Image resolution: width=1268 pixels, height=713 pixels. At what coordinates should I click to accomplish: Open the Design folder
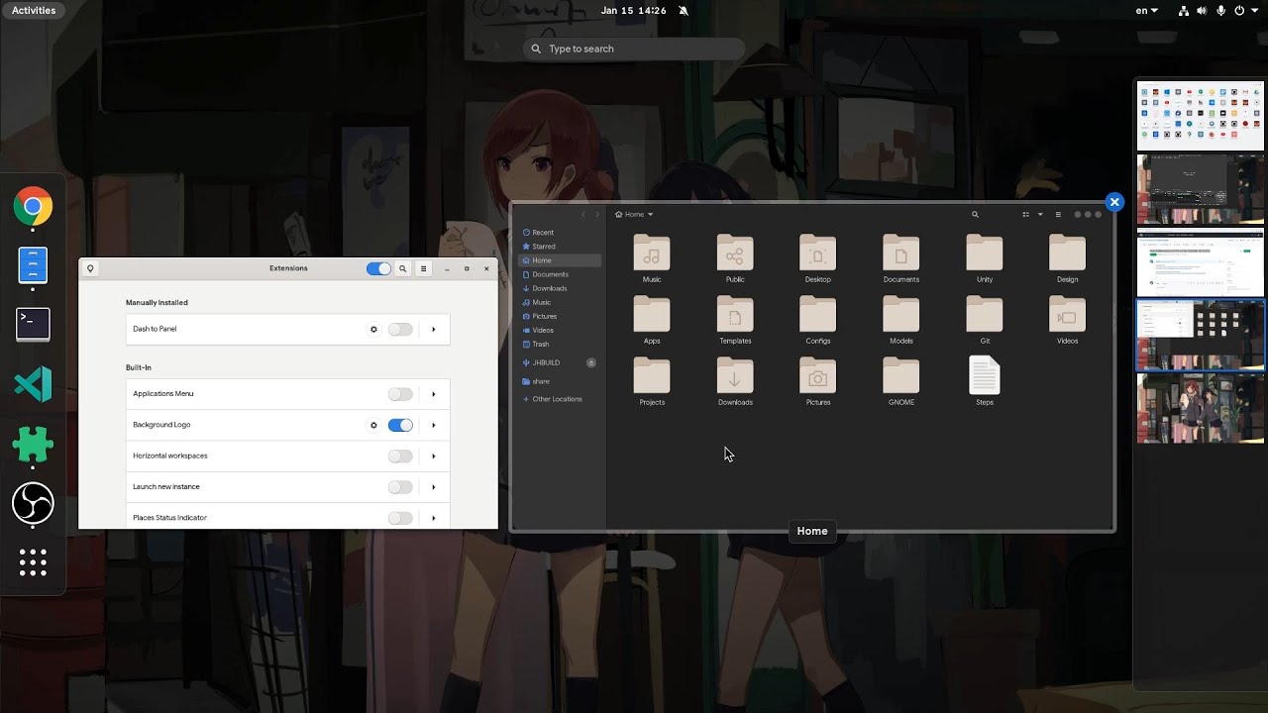[1067, 258]
